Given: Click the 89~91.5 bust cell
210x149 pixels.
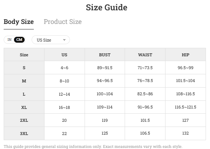Looking at the screenshot, I should click(x=105, y=68).
